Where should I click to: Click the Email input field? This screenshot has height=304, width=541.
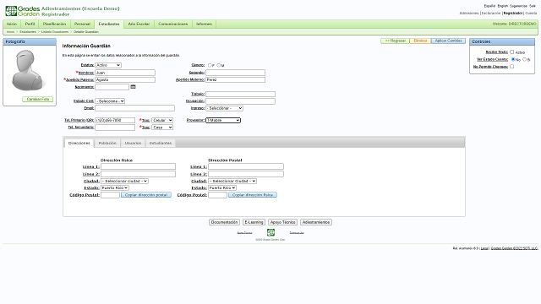point(135,108)
